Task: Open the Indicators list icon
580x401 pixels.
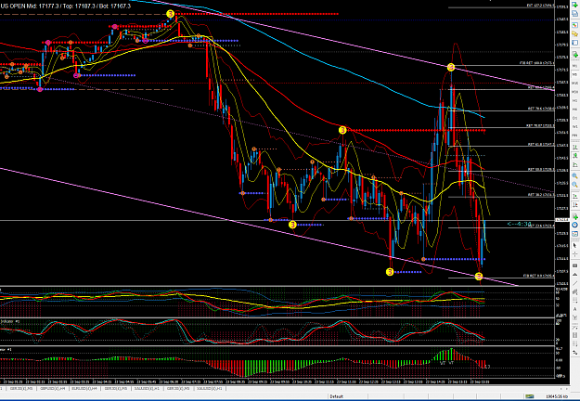Action: click(x=575, y=216)
